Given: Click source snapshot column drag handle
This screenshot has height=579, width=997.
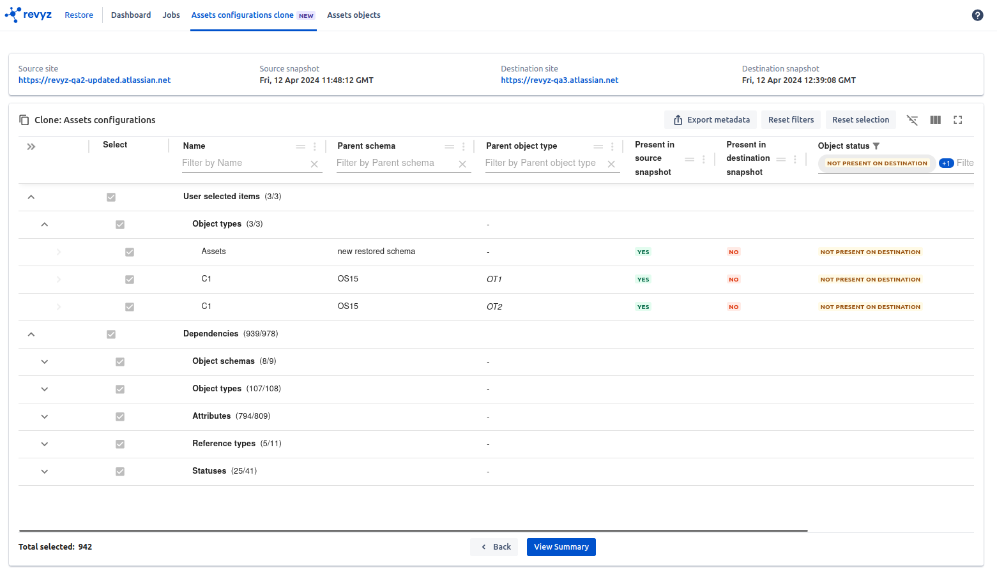Looking at the screenshot, I should [690, 159].
